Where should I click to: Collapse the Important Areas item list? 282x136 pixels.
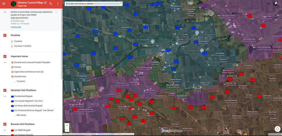(5, 62)
